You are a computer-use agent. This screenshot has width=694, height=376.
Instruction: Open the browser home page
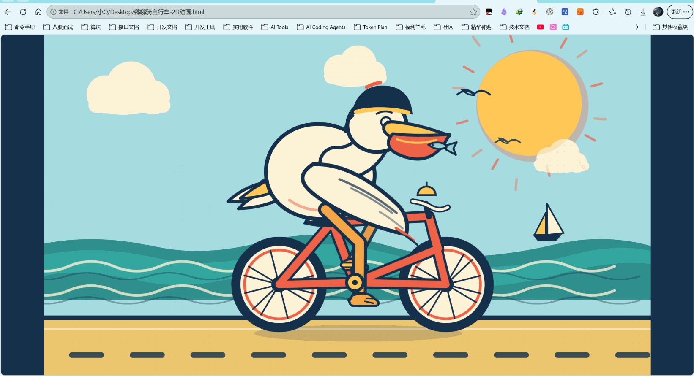38,12
